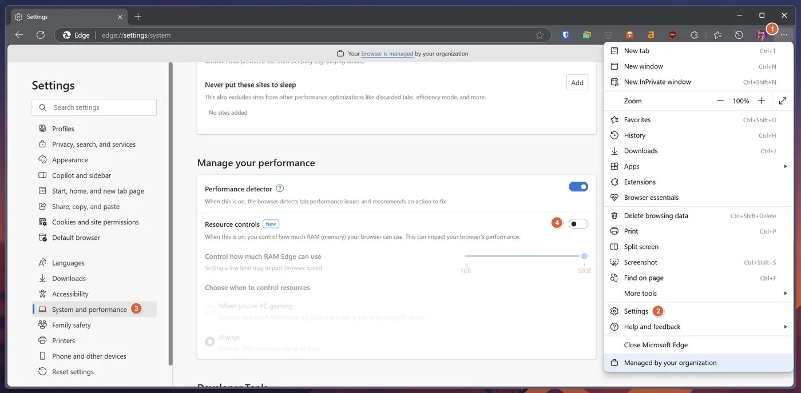Image resolution: width=801 pixels, height=393 pixels.
Task: Open the user profile avatar
Action: tap(760, 35)
